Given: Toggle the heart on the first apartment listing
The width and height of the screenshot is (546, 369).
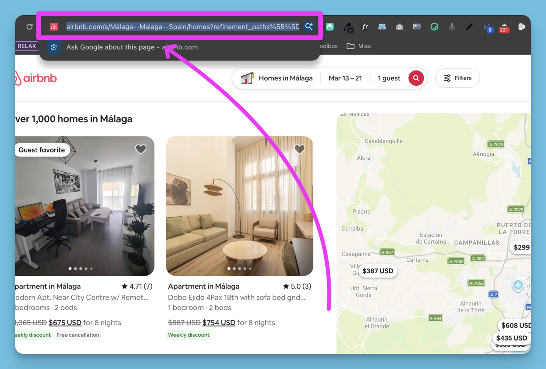Looking at the screenshot, I should [141, 149].
